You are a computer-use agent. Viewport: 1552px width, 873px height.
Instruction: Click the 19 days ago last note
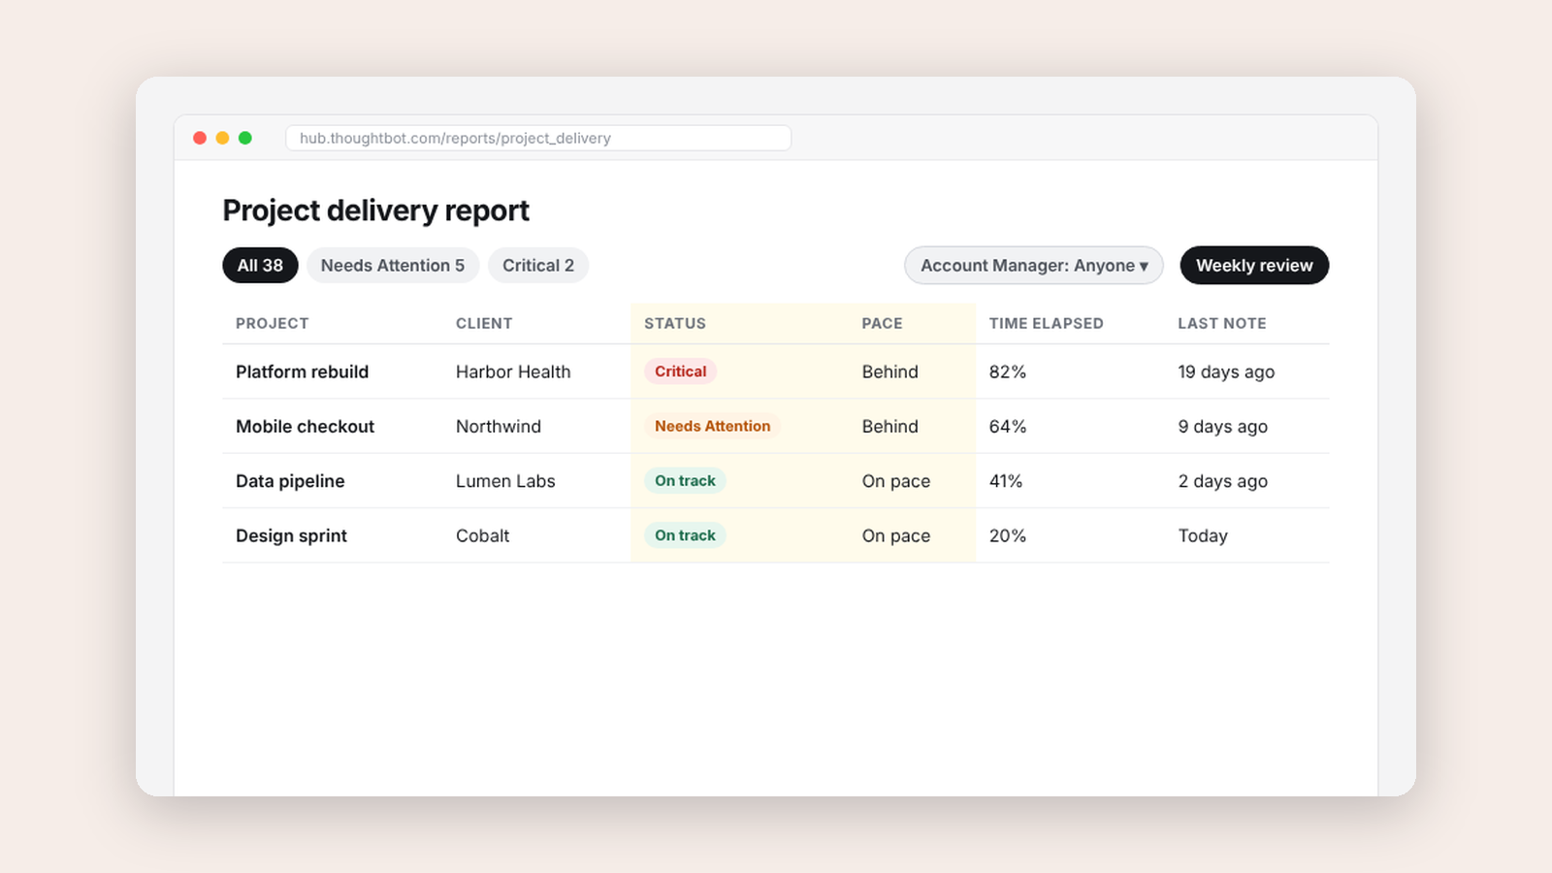[x=1226, y=372]
